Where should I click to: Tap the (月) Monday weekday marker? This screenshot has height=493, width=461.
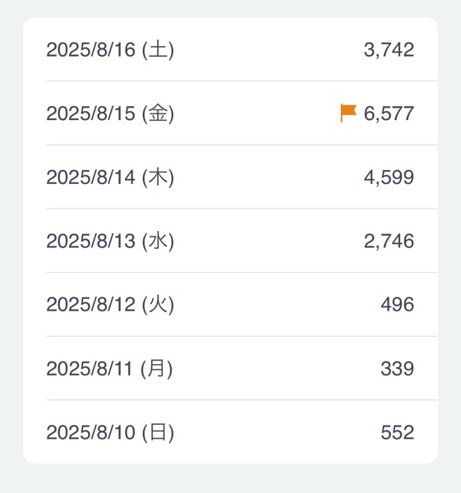pos(157,369)
